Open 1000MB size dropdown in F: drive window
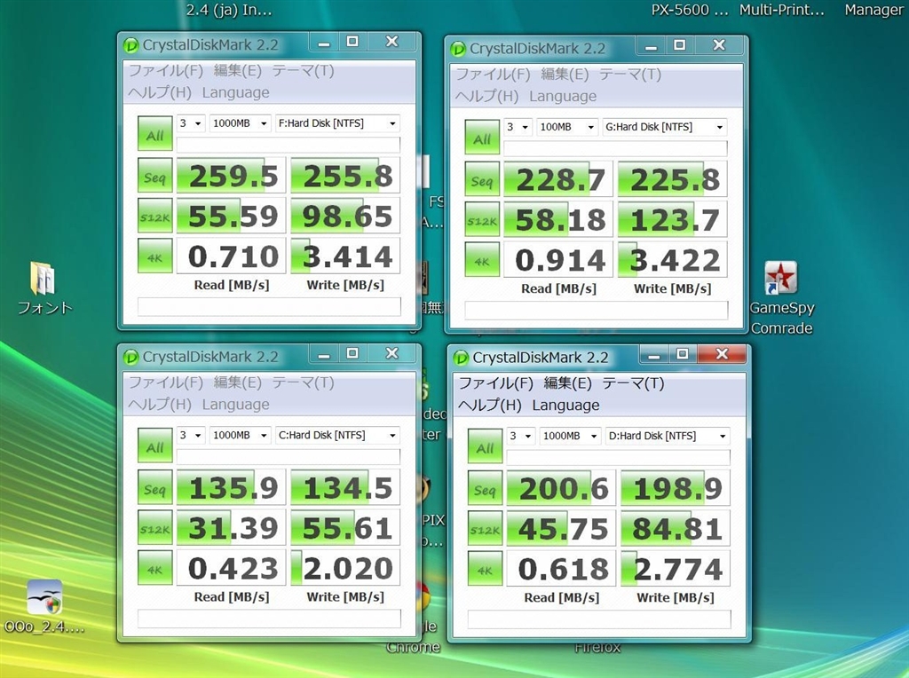Screen dimensions: 909x678 click(240, 123)
